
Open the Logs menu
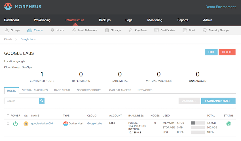tap(129, 20)
